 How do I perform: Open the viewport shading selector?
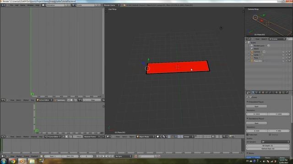pyautogui.click(x=159, y=137)
